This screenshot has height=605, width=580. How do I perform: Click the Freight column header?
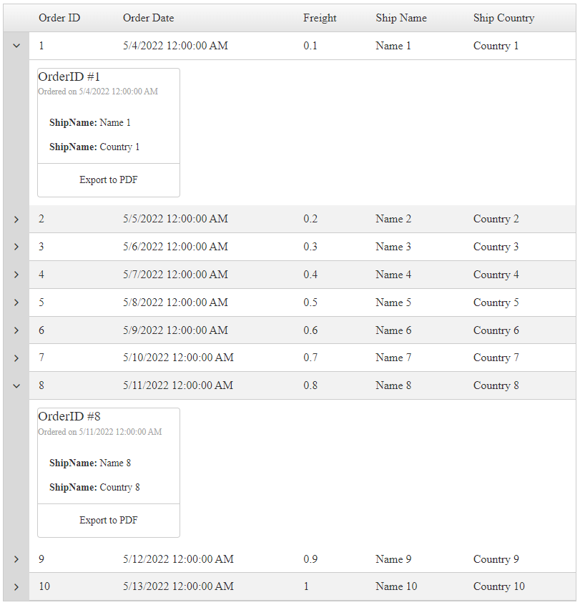point(320,18)
